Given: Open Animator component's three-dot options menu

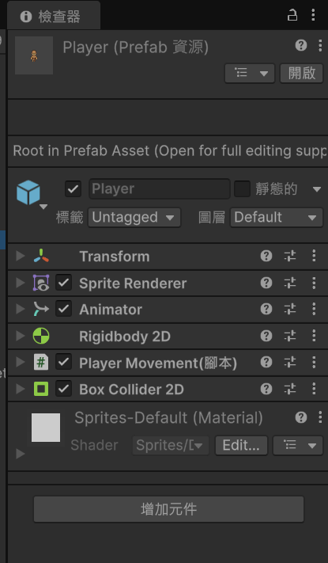Looking at the screenshot, I should tap(314, 309).
